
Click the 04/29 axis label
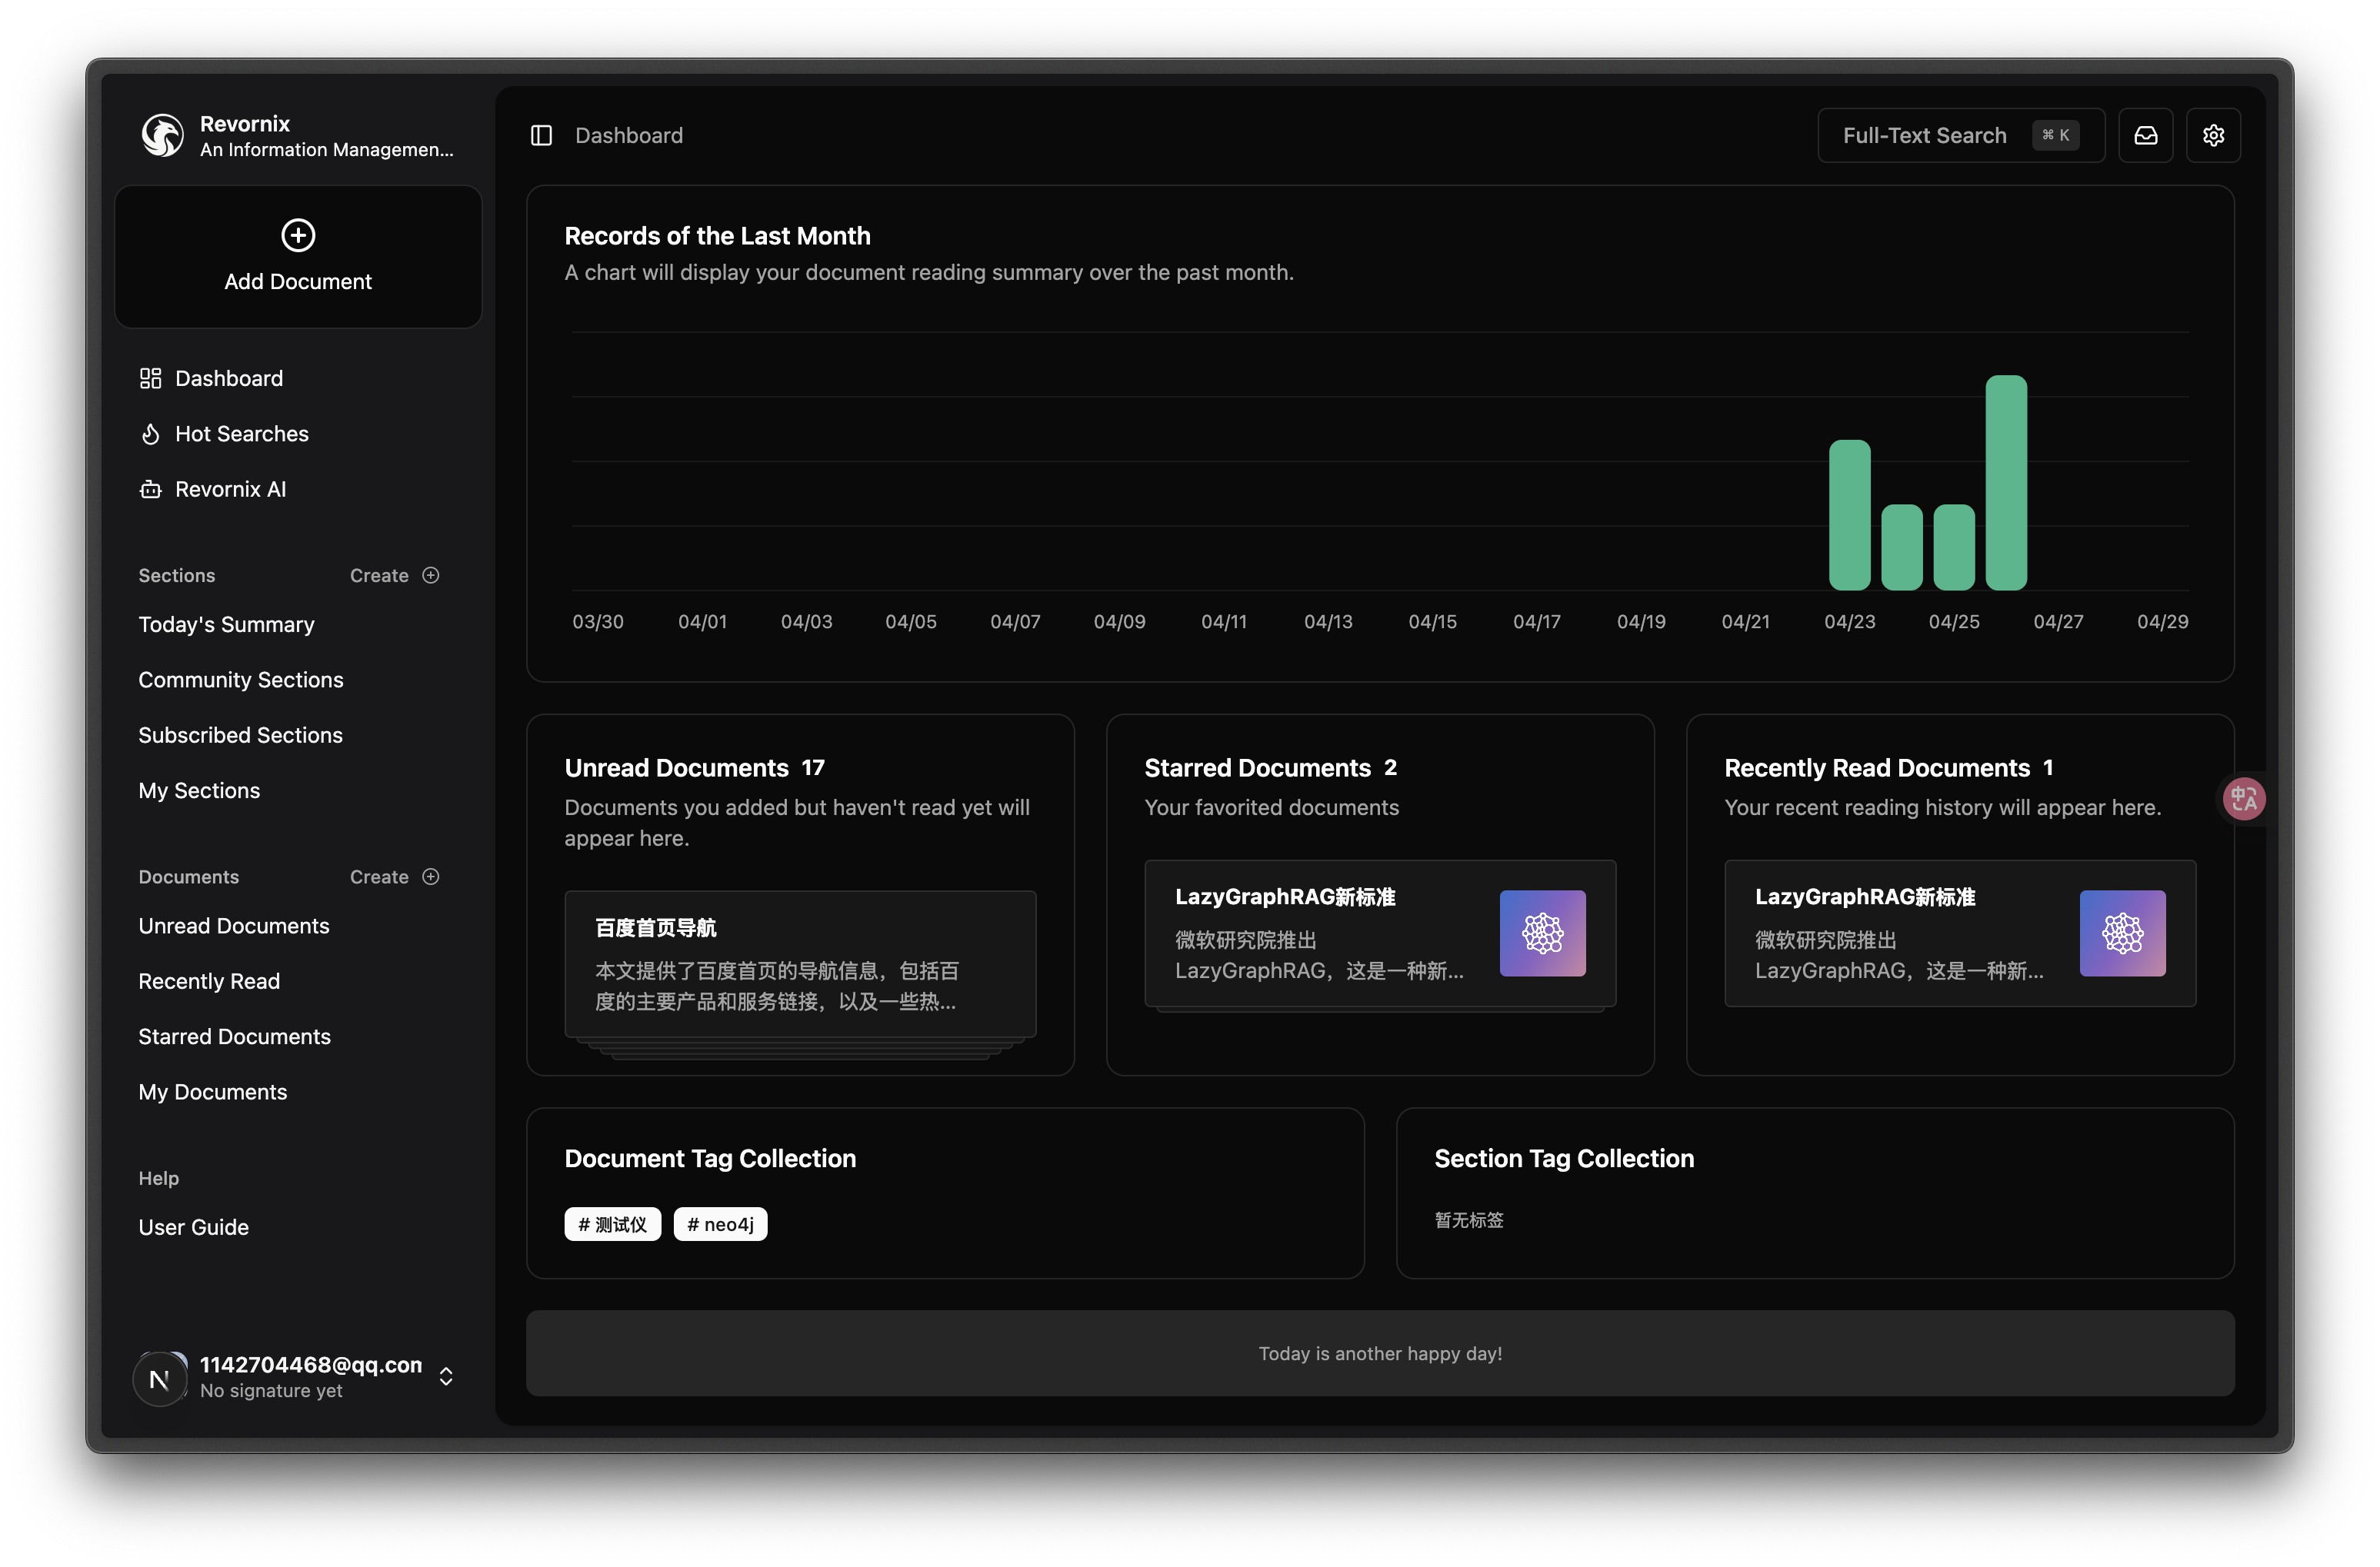pyautogui.click(x=2162, y=621)
